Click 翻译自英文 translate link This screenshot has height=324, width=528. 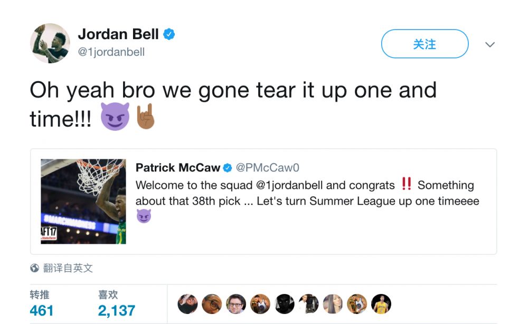coord(68,268)
